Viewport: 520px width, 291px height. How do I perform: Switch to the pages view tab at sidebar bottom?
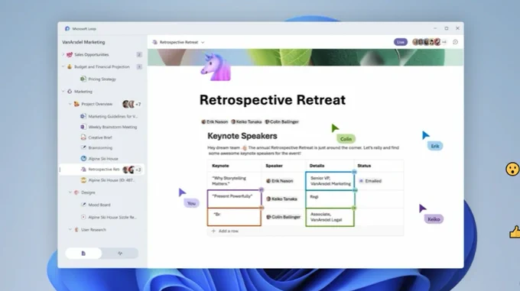tap(83, 254)
